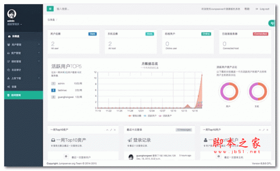
Task: Open the 上传下载 sidebar menu
Action: pyautogui.click(x=23, y=78)
